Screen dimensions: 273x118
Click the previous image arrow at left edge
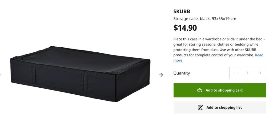[1, 75]
